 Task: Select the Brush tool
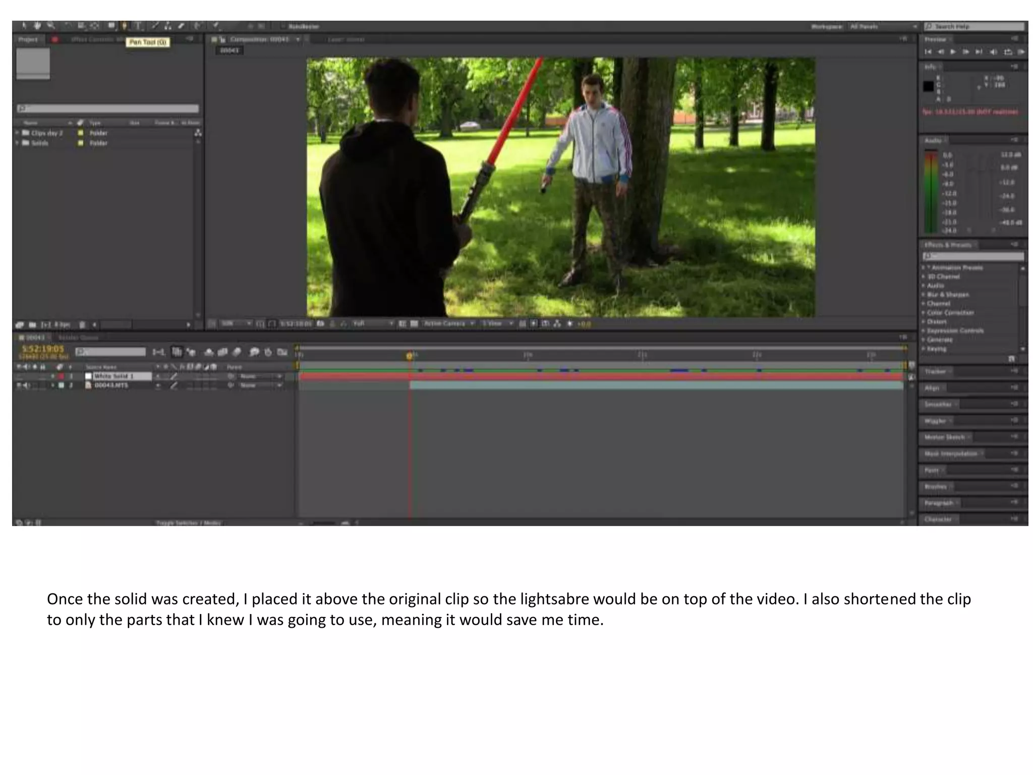155,26
